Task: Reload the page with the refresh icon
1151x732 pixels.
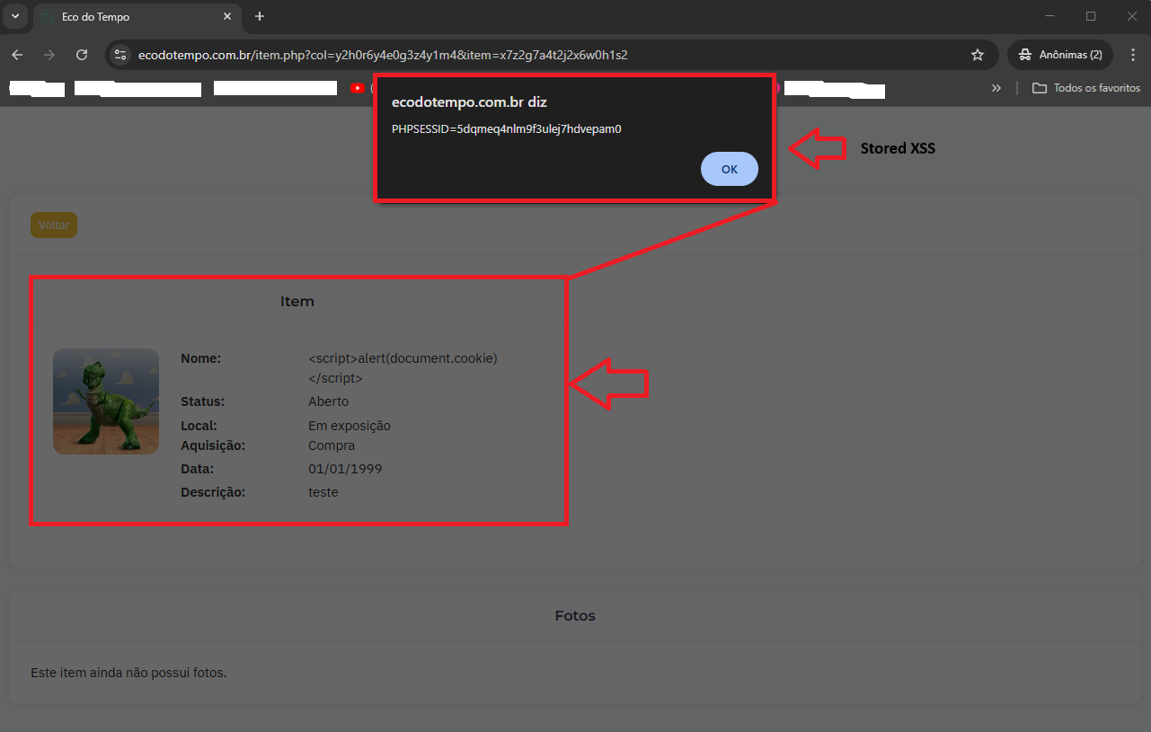Action: [82, 55]
